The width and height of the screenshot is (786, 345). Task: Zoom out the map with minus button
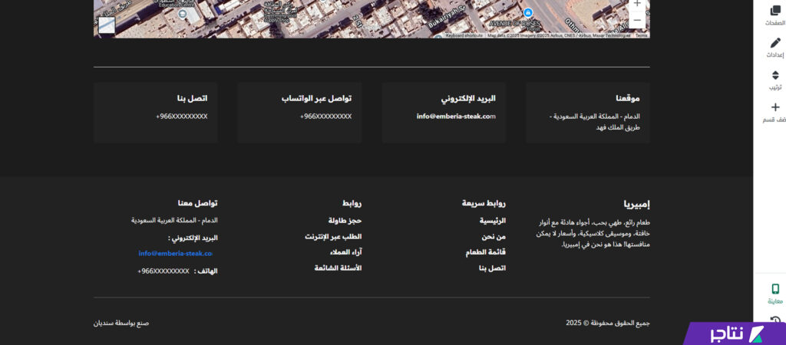point(636,20)
